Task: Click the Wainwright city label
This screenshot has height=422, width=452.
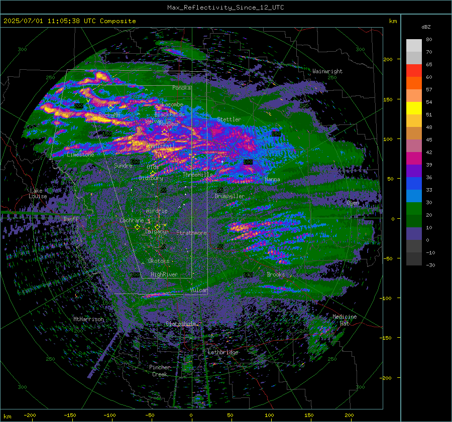Action: pyautogui.click(x=327, y=71)
